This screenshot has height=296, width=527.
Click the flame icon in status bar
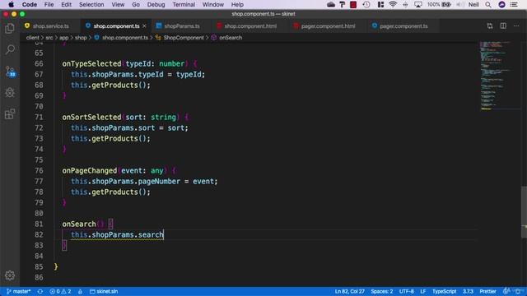point(80,291)
